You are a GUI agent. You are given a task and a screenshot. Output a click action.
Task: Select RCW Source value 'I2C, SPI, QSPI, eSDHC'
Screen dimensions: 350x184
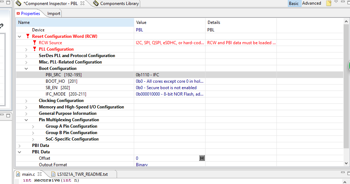170,42
